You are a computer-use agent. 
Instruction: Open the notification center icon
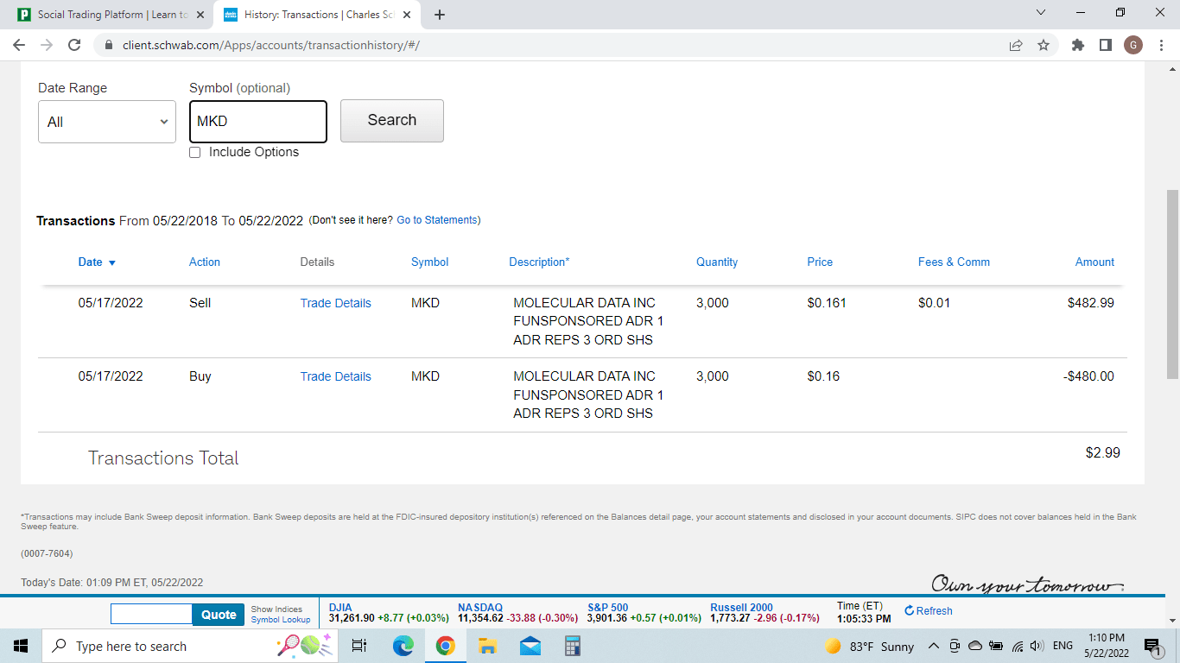click(x=1152, y=646)
